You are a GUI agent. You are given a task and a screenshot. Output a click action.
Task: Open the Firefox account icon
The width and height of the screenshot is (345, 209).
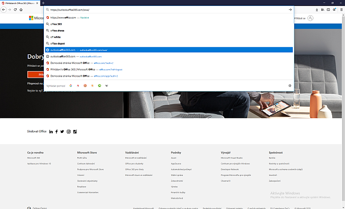[334, 10]
